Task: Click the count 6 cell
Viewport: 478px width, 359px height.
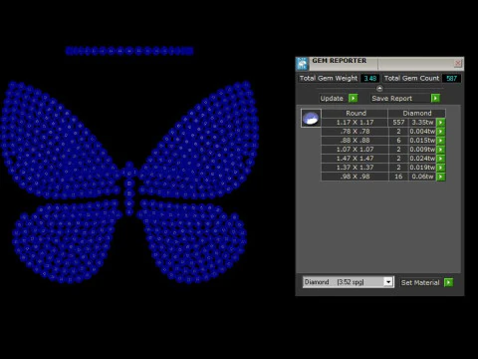Action: 398,141
